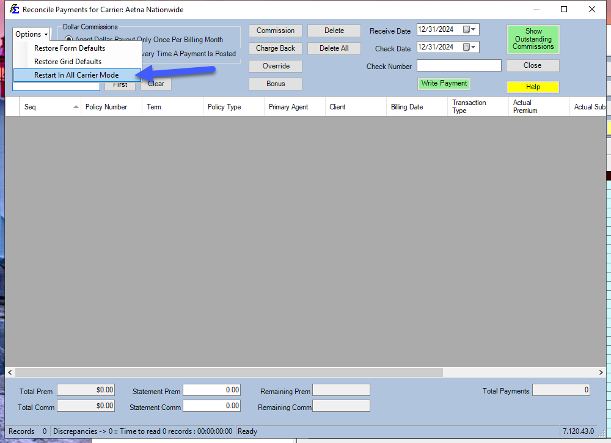This screenshot has height=443, width=611.
Task: Click the Charge Back button
Action: (x=275, y=48)
